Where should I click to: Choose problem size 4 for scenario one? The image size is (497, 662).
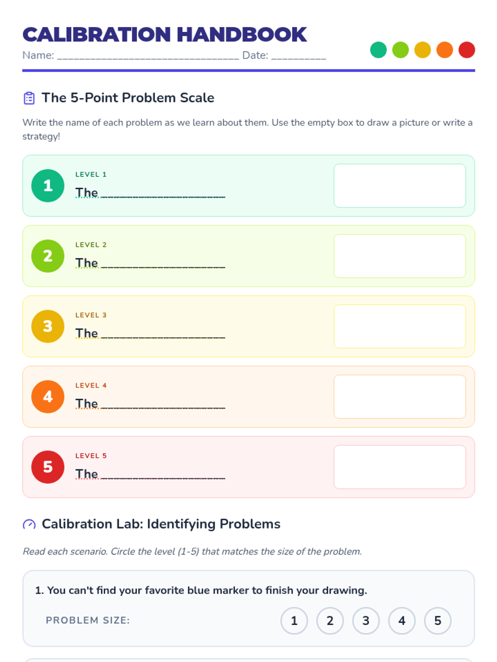(402, 621)
